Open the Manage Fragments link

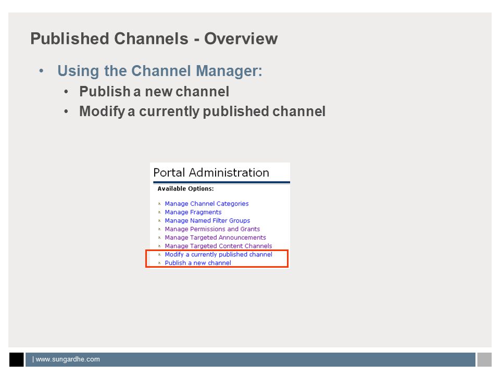[x=193, y=212]
